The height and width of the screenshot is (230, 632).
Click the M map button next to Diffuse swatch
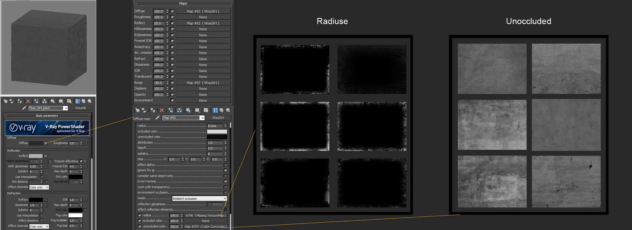46,143
